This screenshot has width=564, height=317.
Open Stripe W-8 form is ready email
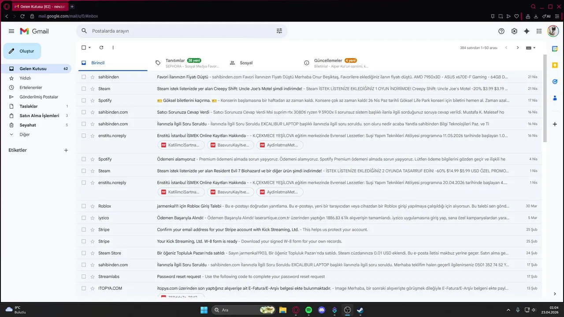coord(309,241)
